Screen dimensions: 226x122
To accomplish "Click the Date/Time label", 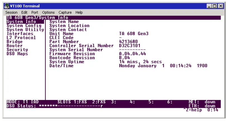I will pyautogui.click(x=61, y=66).
